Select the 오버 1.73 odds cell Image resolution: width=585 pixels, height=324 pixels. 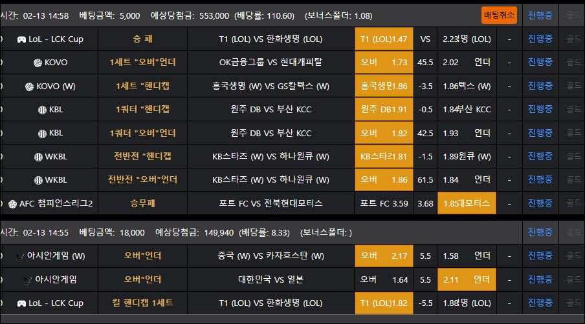click(x=384, y=63)
